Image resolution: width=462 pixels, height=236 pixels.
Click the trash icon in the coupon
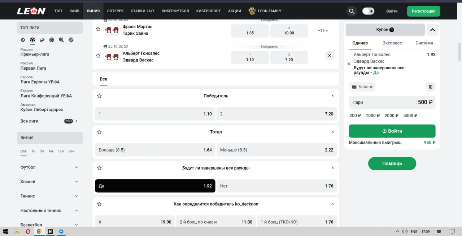pyautogui.click(x=431, y=87)
